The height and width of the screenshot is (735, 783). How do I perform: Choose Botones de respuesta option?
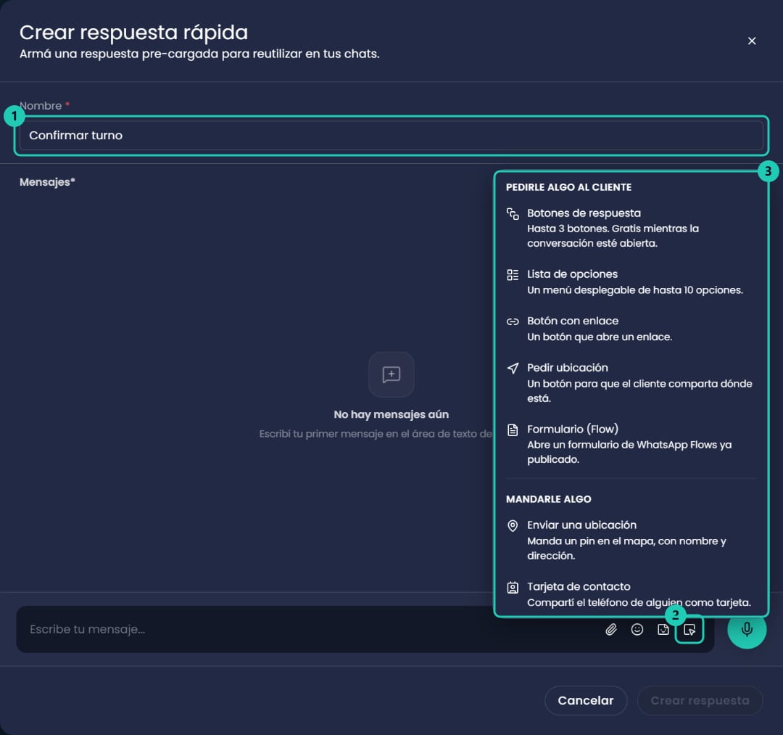click(630, 228)
